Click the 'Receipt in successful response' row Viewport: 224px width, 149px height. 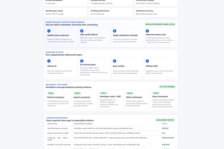click(111, 145)
